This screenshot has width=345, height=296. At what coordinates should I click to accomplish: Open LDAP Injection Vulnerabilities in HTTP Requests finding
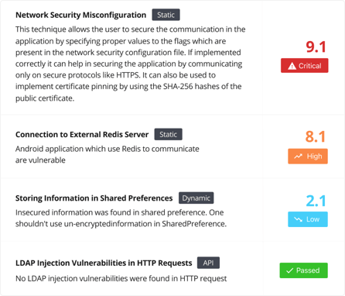(x=104, y=263)
